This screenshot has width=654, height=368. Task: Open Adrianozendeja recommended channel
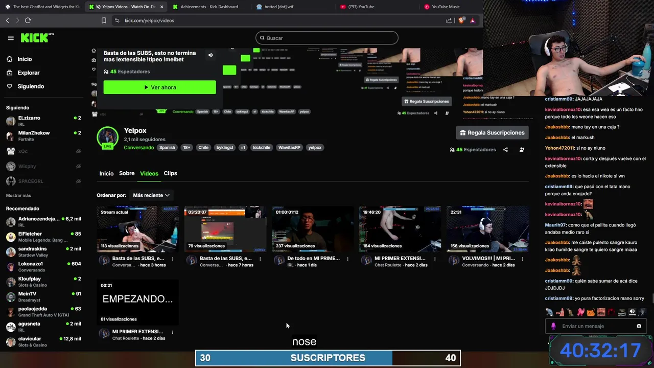click(43, 222)
